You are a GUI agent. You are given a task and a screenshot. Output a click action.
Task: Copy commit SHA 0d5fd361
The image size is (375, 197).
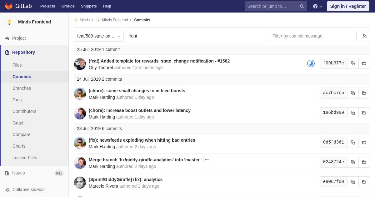[x=353, y=142]
